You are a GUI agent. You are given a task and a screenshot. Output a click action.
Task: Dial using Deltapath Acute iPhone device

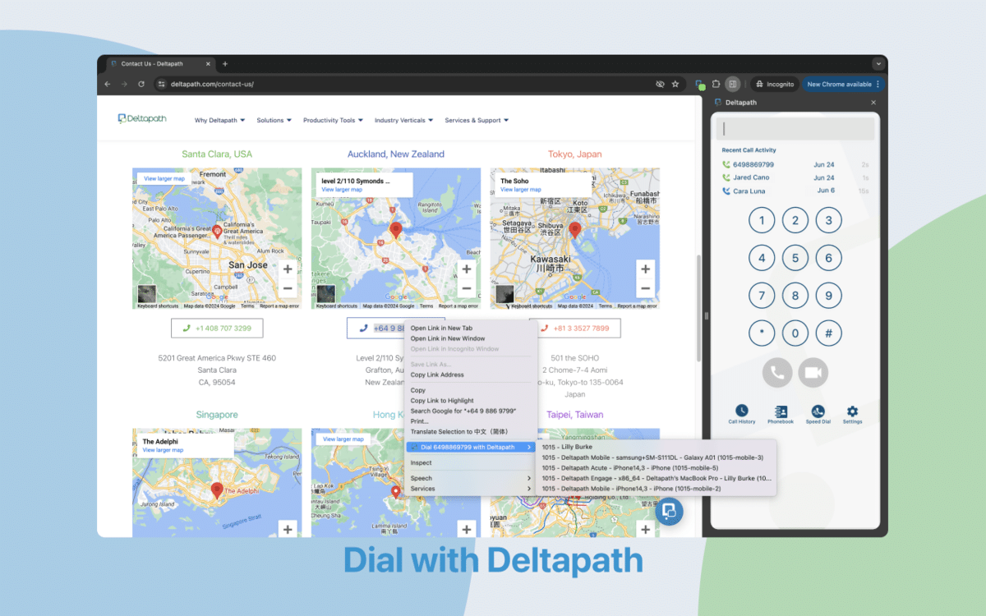655,468
